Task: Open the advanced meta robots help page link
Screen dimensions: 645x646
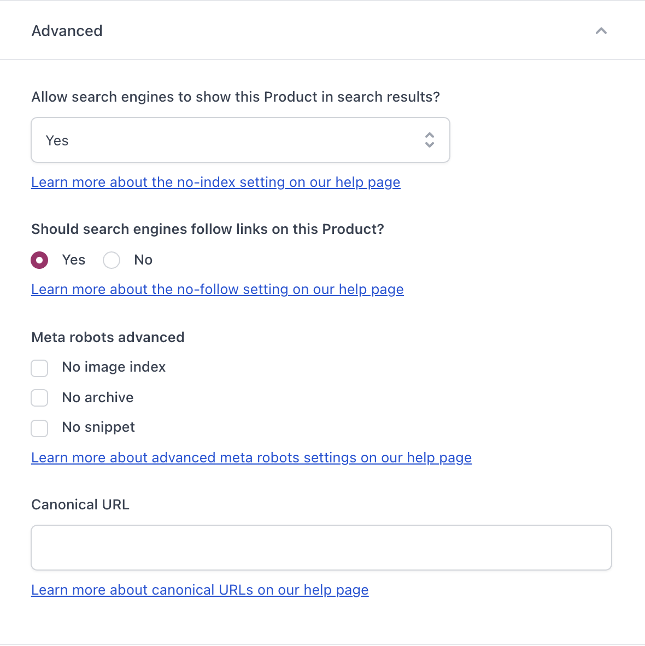Action: pos(251,457)
